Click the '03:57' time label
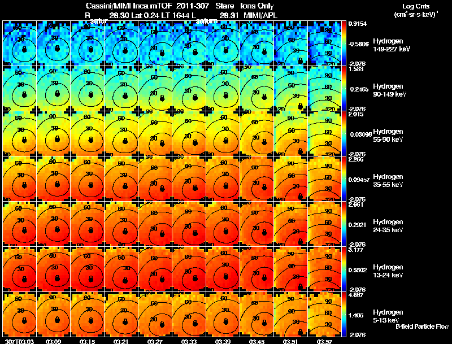 pos(324,341)
